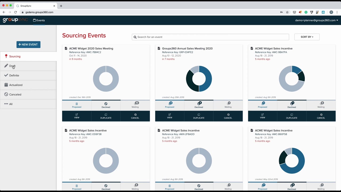Click Declined for ACME Widget 2020 Sales Meeting
341x192 pixels.
click(x=106, y=105)
